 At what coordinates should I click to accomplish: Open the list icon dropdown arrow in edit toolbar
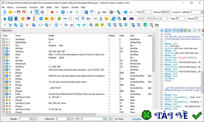[60, 25]
